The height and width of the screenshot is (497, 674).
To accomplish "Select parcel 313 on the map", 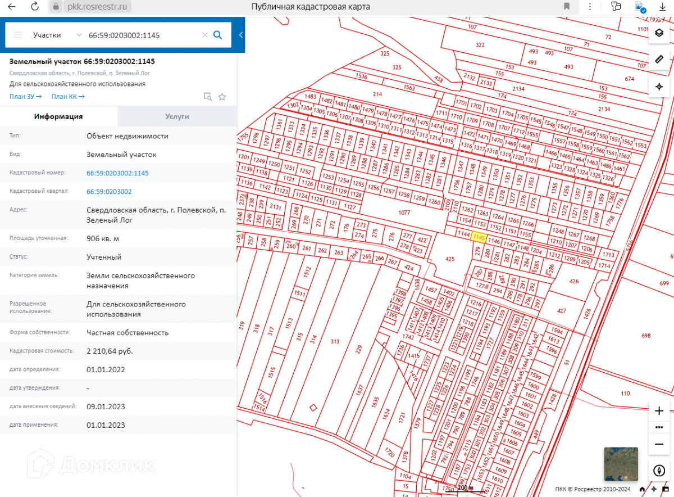I will pos(335,341).
